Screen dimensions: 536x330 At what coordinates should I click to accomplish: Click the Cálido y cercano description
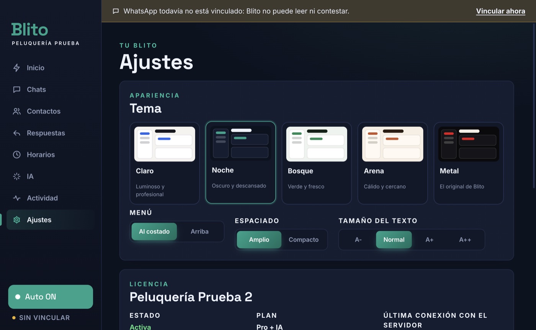(x=384, y=187)
